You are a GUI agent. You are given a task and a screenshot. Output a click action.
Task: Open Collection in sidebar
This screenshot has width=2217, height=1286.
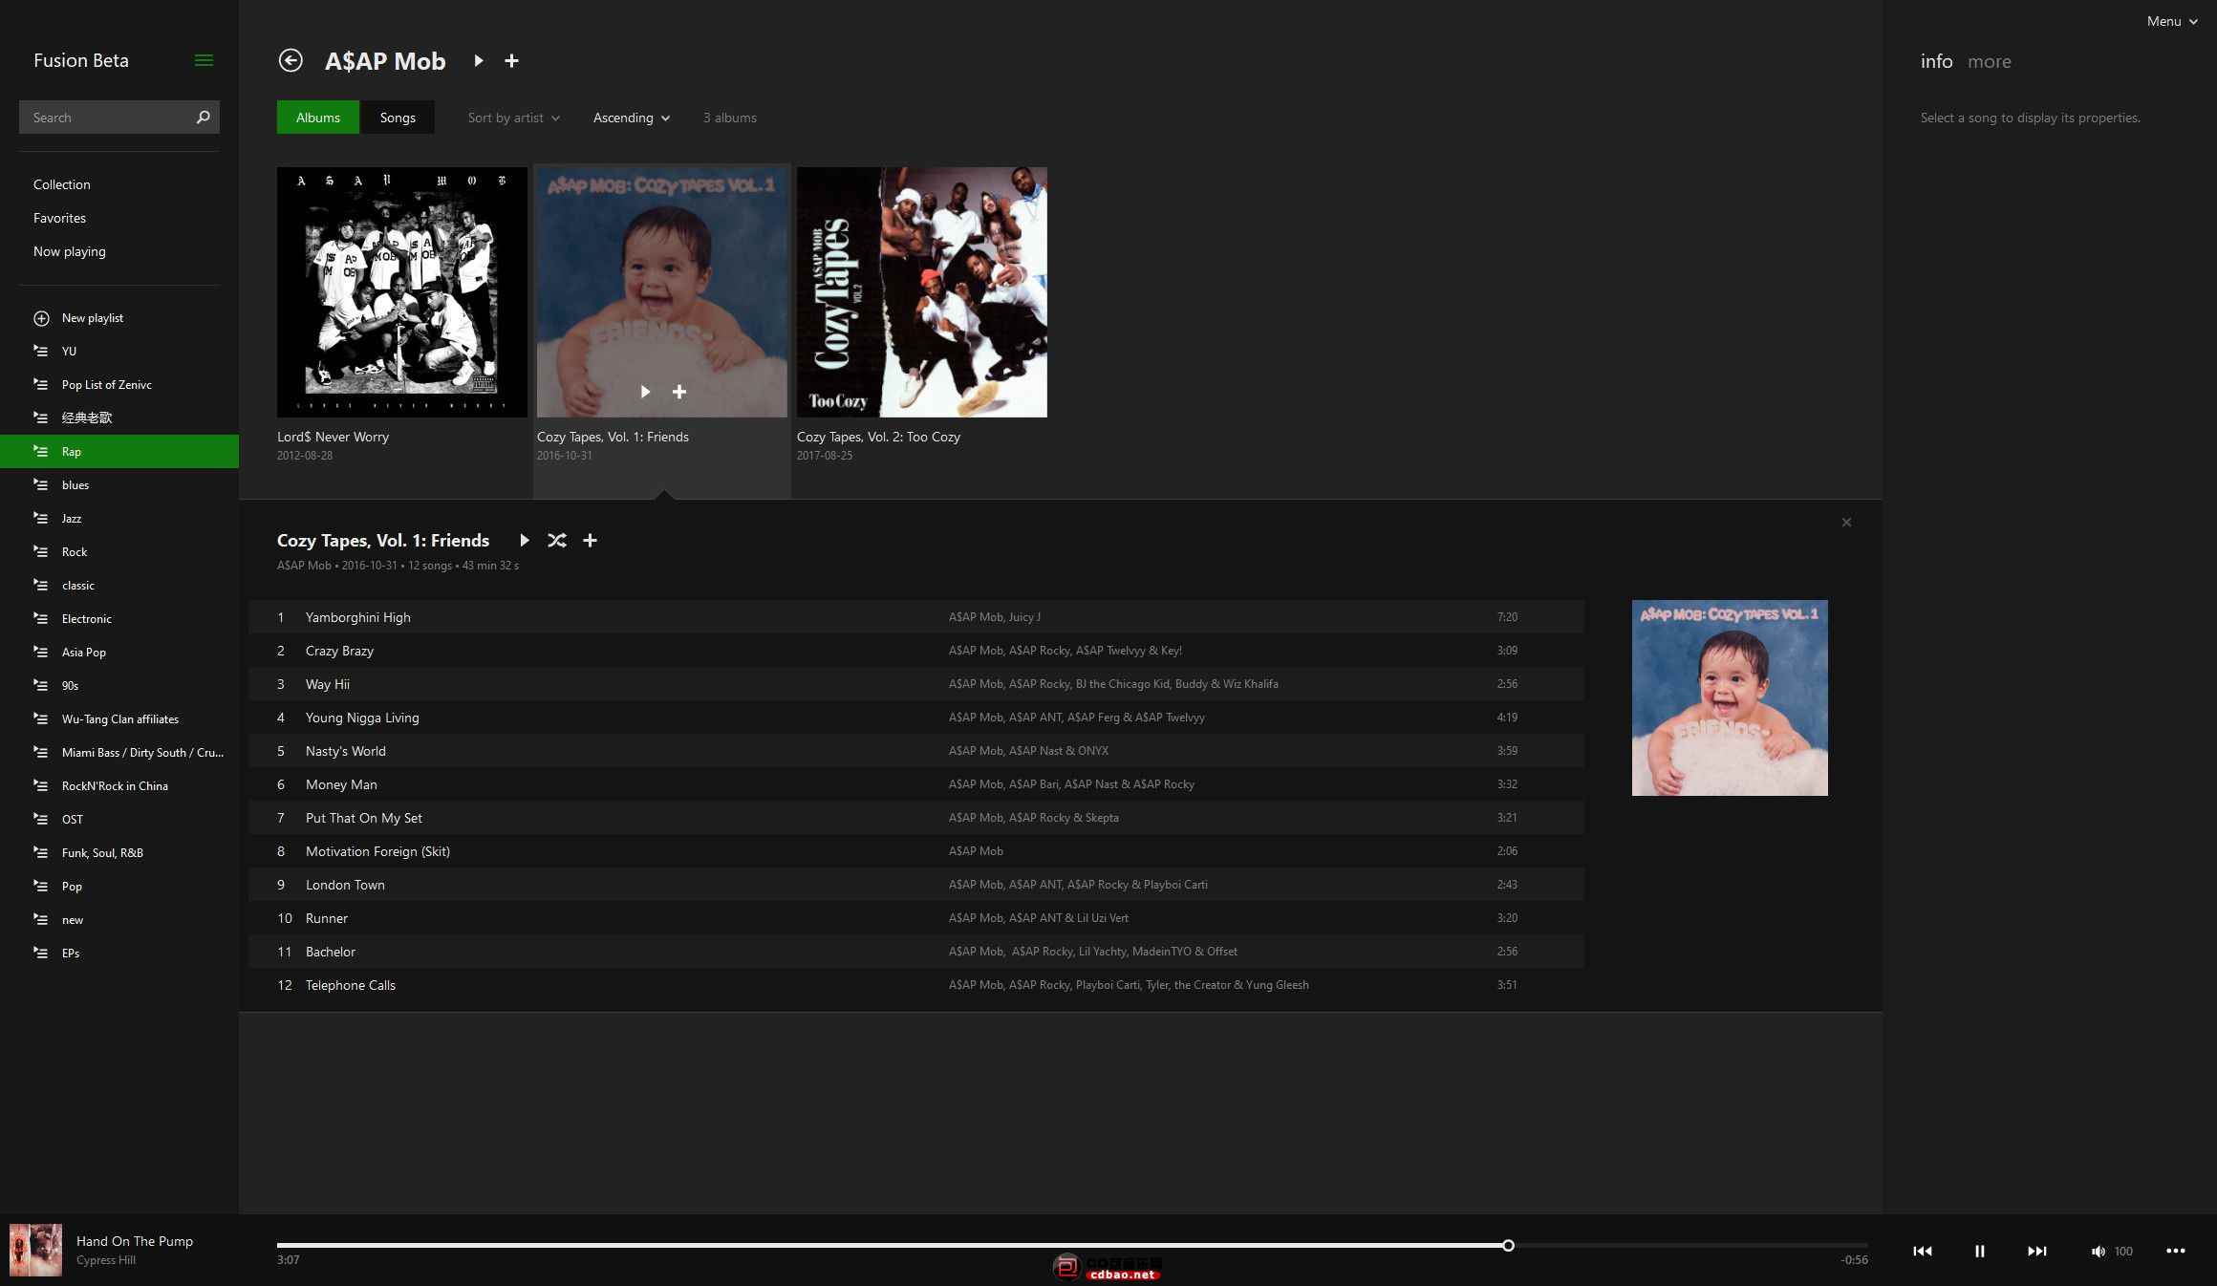(x=62, y=184)
